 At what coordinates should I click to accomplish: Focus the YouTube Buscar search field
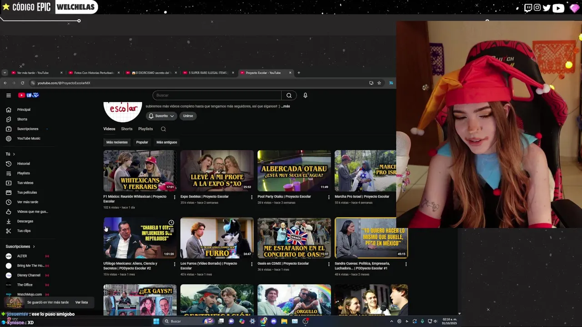click(217, 95)
